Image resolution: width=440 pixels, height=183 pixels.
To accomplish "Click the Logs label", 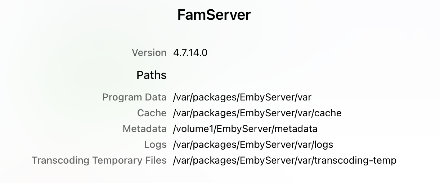I will point(155,145).
